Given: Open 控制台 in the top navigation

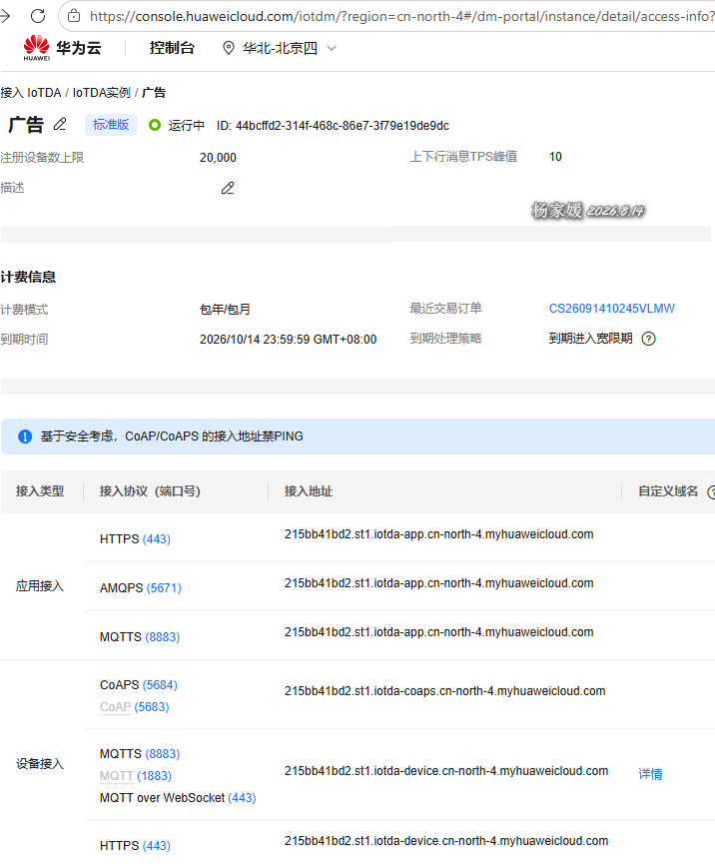Looking at the screenshot, I should [x=172, y=48].
